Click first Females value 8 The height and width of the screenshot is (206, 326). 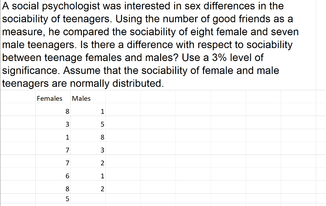coord(53,110)
